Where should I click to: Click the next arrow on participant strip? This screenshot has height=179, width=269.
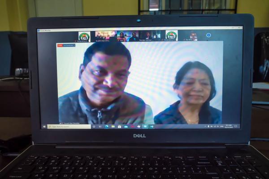click(208, 35)
